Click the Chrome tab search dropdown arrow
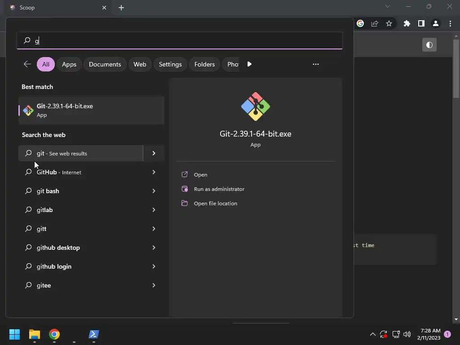 388,6
